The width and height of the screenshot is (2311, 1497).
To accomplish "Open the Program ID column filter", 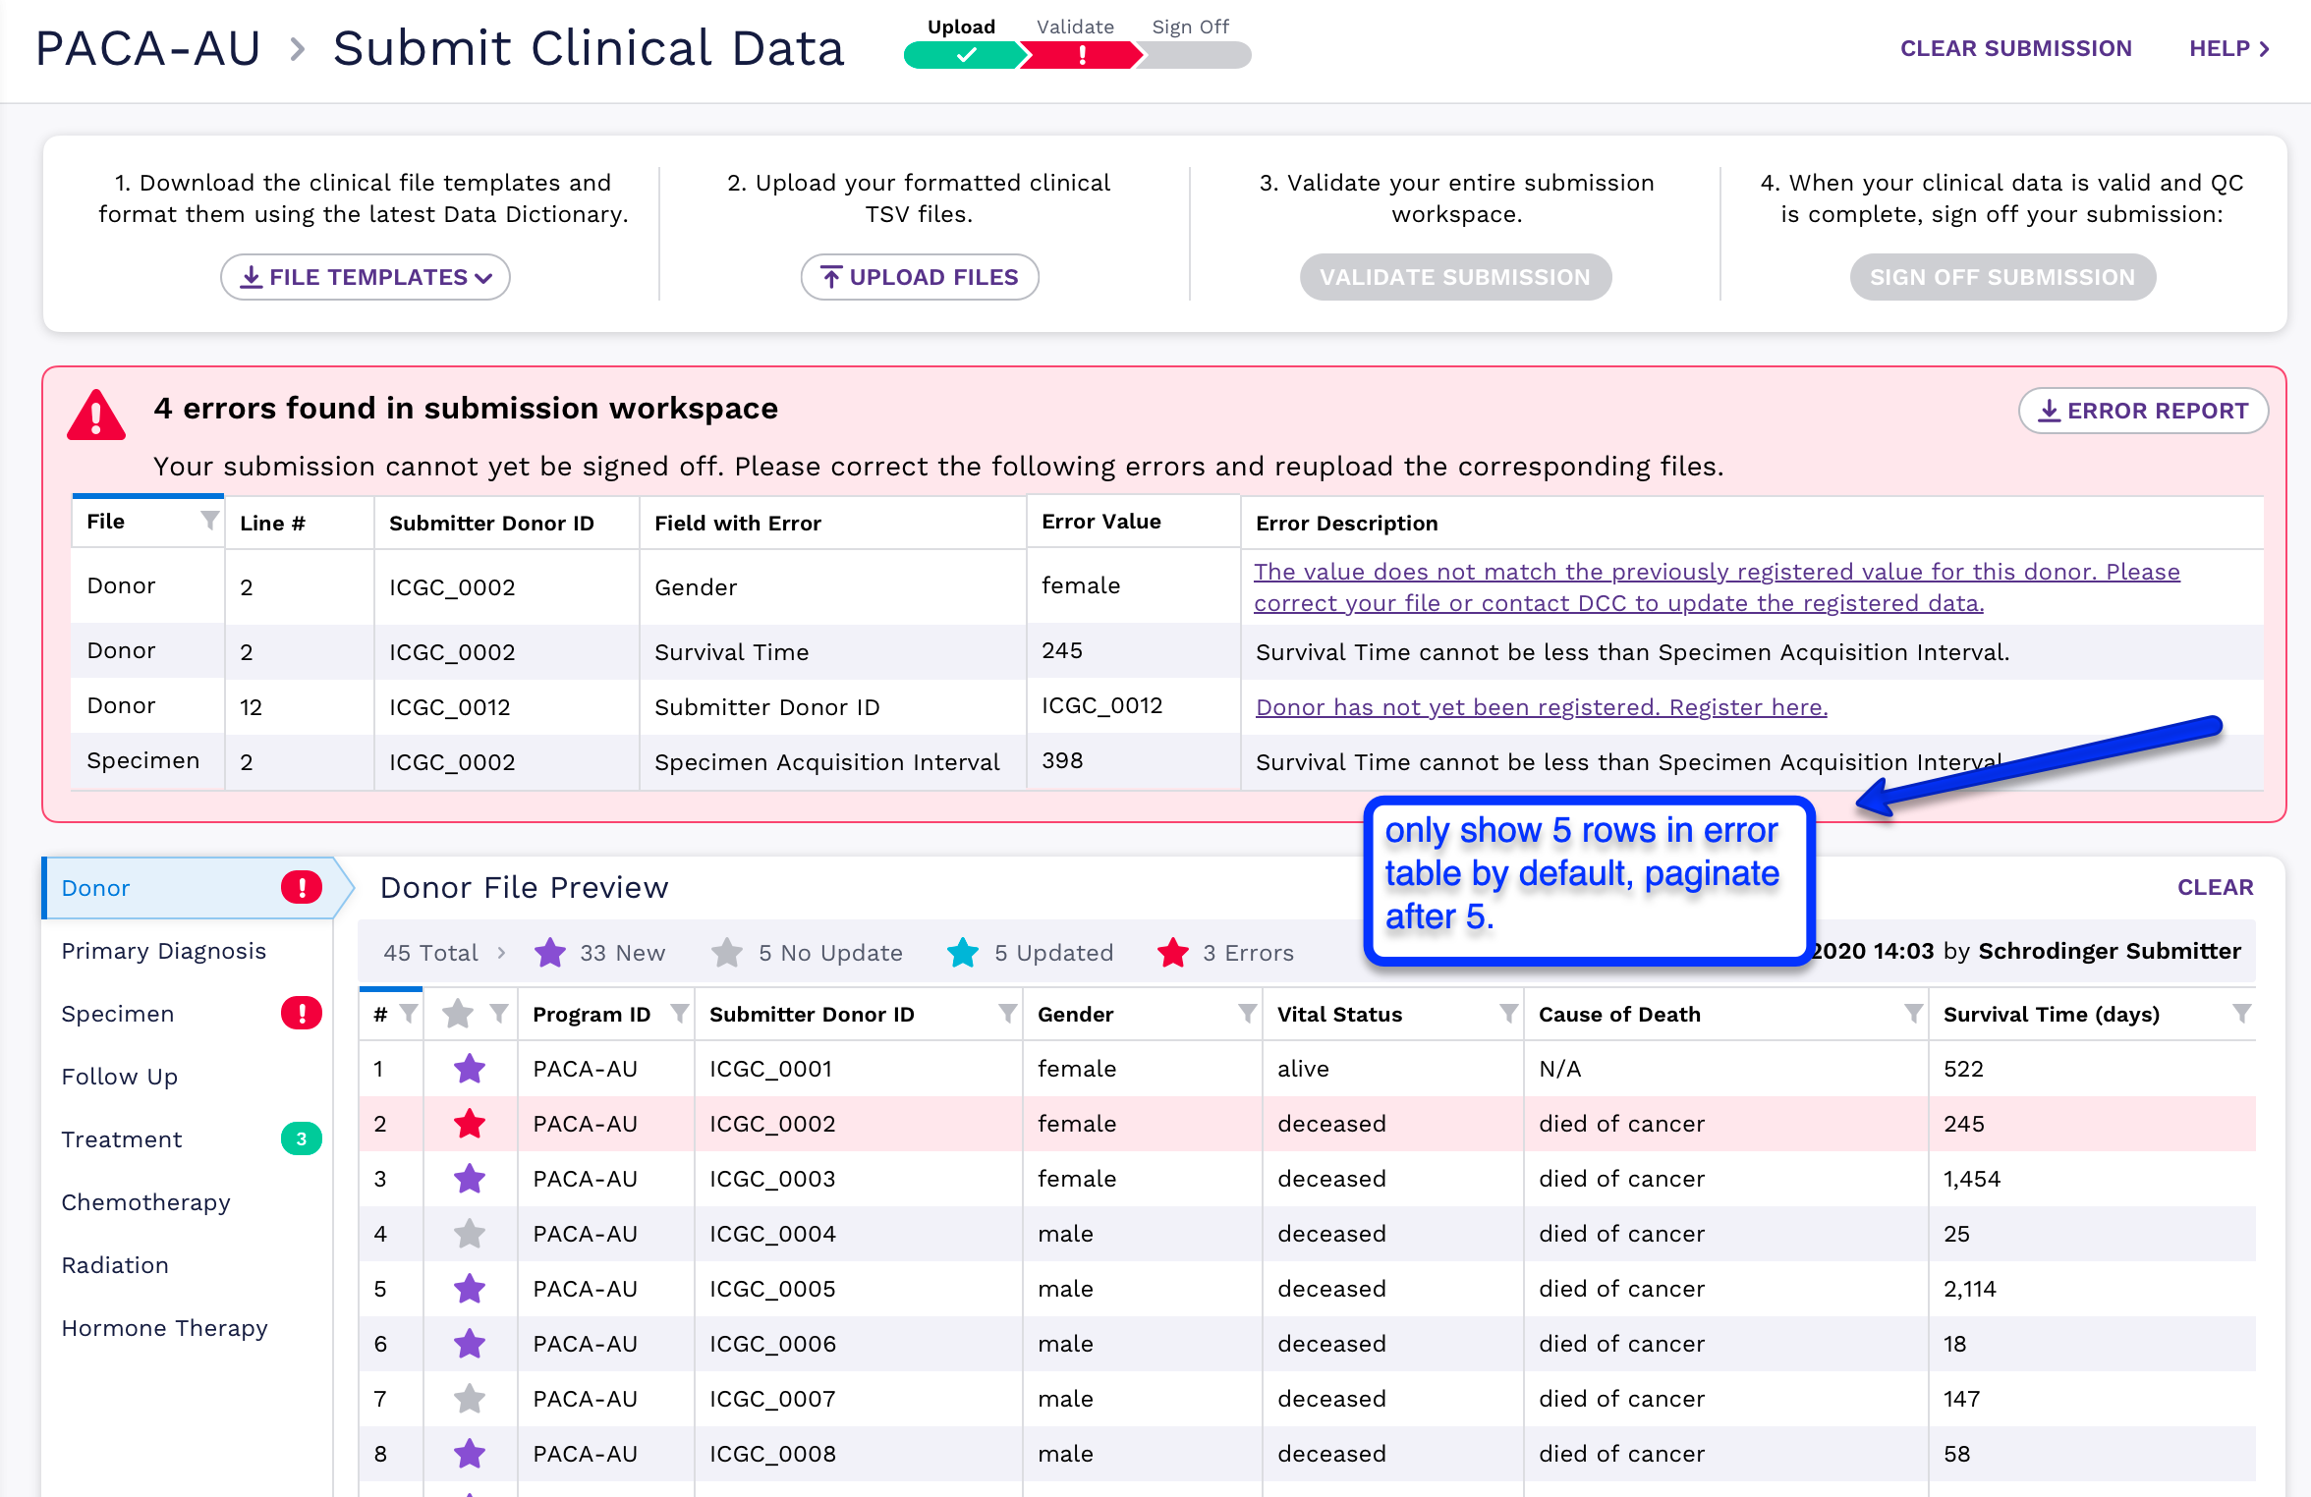I will 679,1013.
